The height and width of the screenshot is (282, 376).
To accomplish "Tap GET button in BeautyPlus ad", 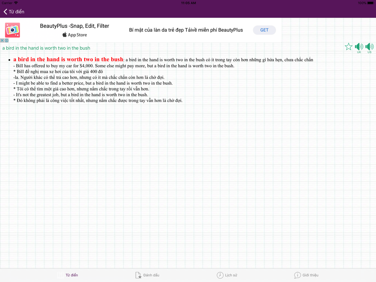I will (264, 30).
